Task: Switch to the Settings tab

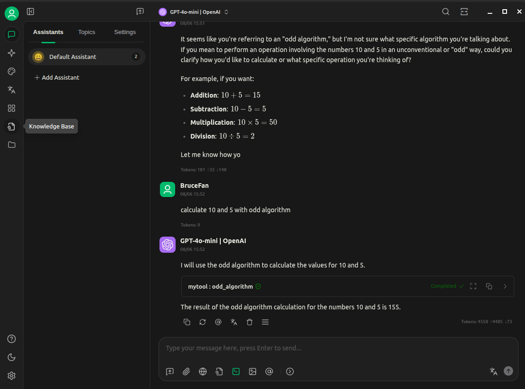Action: [125, 32]
